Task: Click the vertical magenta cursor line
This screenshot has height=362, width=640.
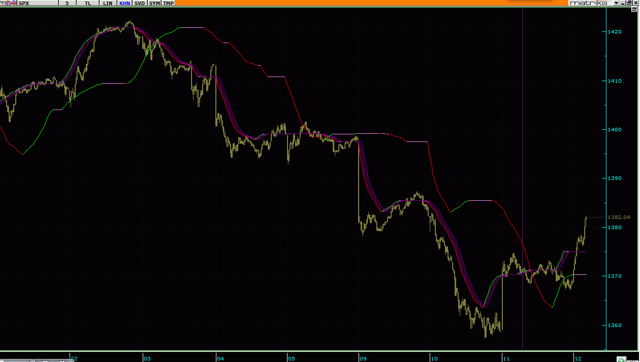Action: pos(523,152)
